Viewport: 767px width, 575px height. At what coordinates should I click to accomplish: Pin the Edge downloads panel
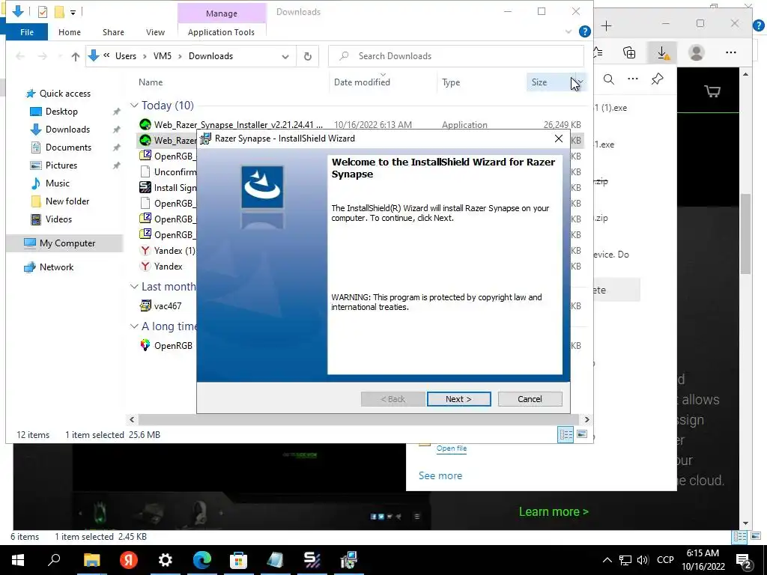point(657,79)
